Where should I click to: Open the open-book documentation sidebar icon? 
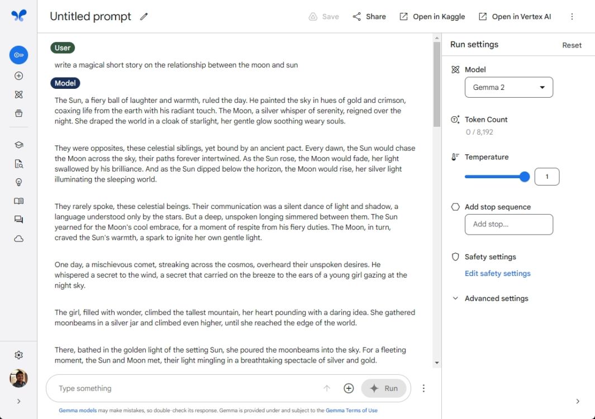click(x=18, y=201)
